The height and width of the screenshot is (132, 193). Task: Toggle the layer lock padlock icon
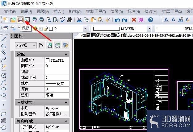(x=46, y=29)
